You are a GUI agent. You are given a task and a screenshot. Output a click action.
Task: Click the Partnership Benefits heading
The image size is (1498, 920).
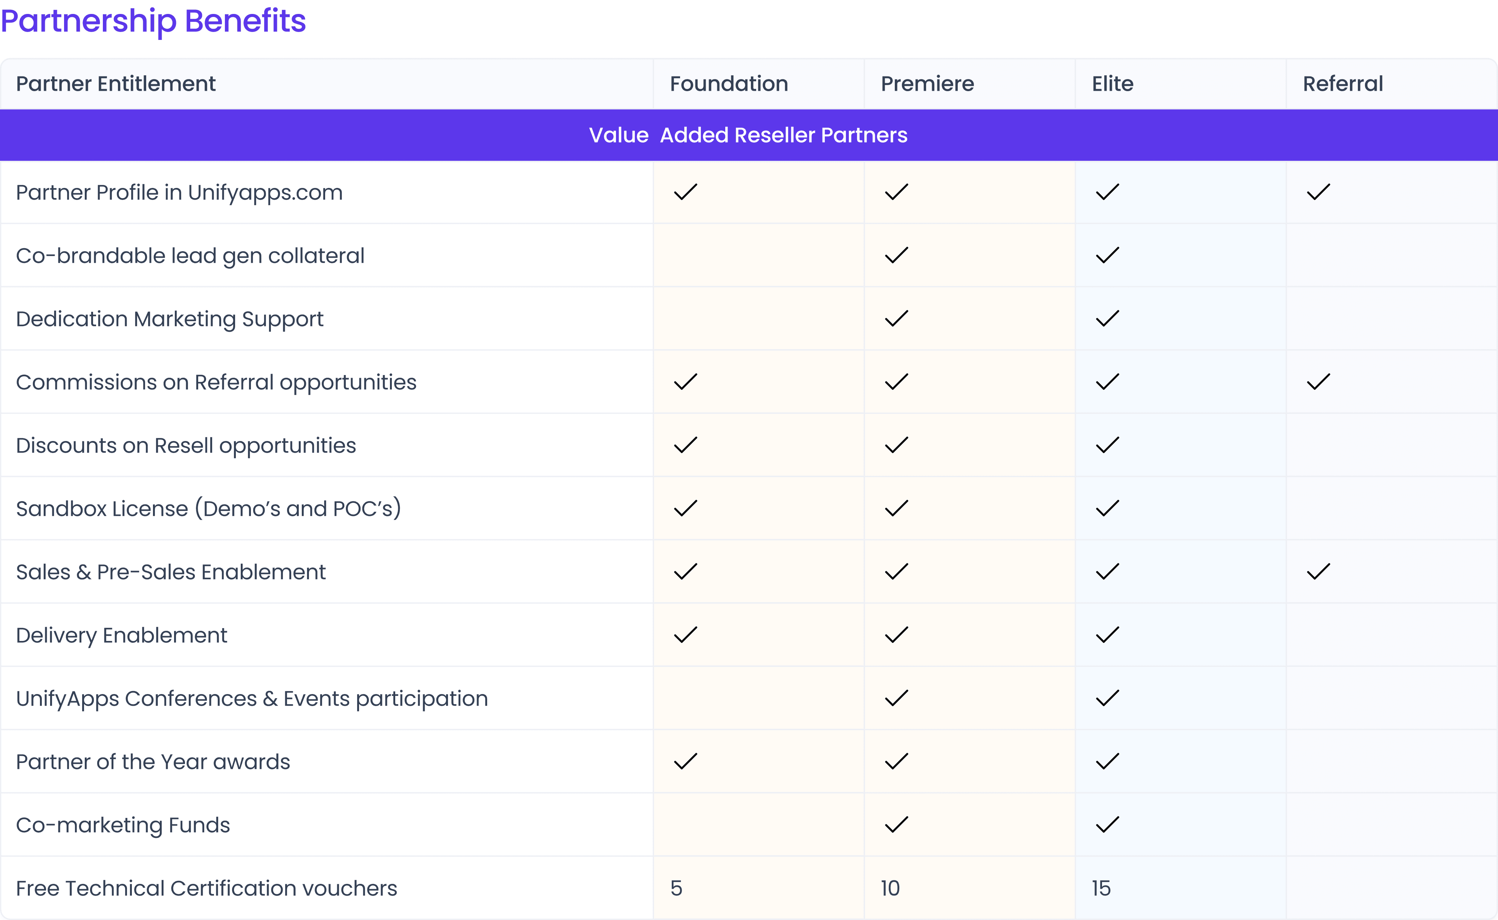[153, 21]
